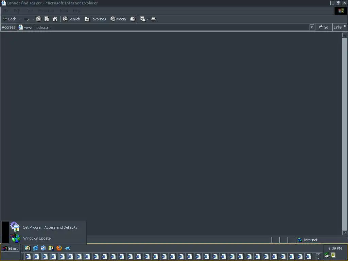Open the View menu

pyautogui.click(x=29, y=11)
